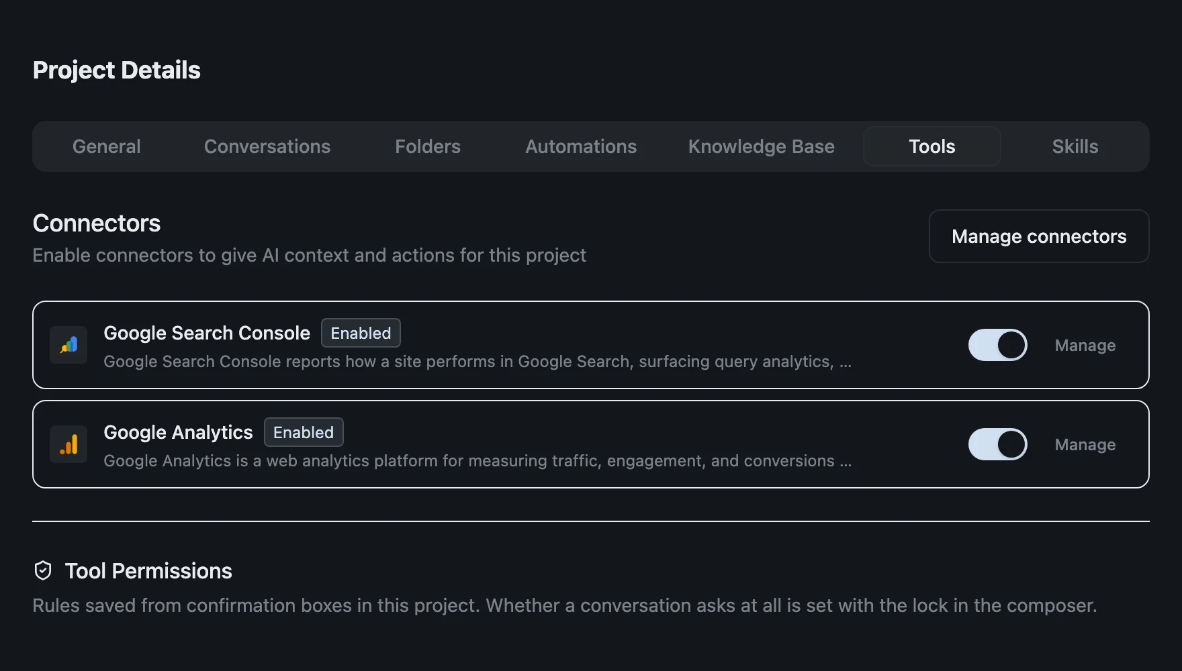Click the Google Analytics description text

(x=478, y=461)
